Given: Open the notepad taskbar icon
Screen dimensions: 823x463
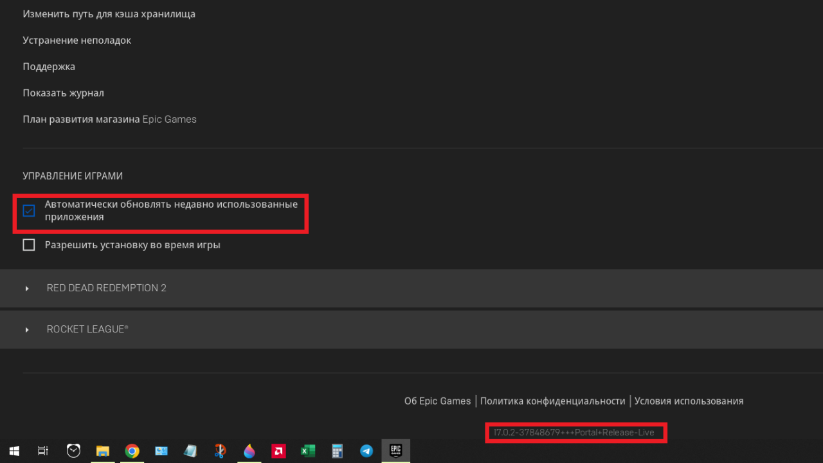Looking at the screenshot, I should click(x=190, y=451).
